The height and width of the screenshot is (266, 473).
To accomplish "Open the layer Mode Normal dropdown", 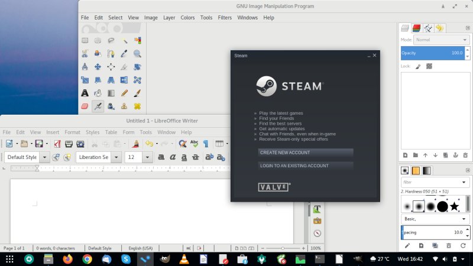I will click(x=441, y=40).
